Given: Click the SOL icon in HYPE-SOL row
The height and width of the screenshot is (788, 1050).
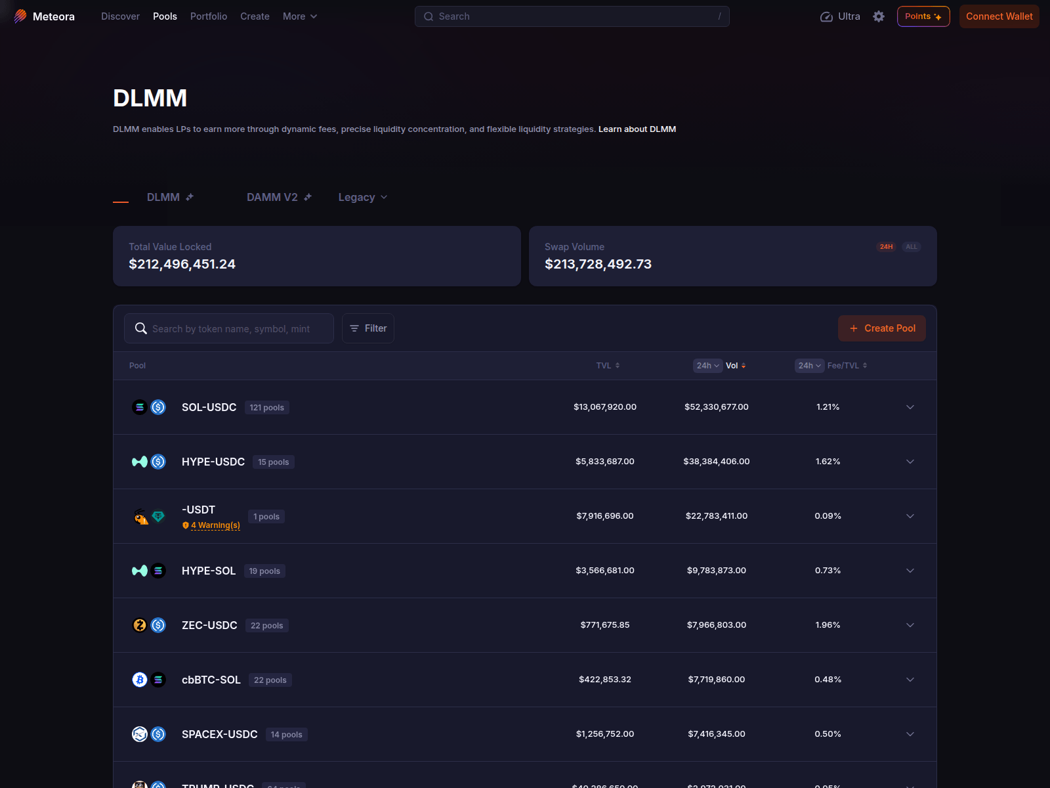Looking at the screenshot, I should click(x=158, y=571).
